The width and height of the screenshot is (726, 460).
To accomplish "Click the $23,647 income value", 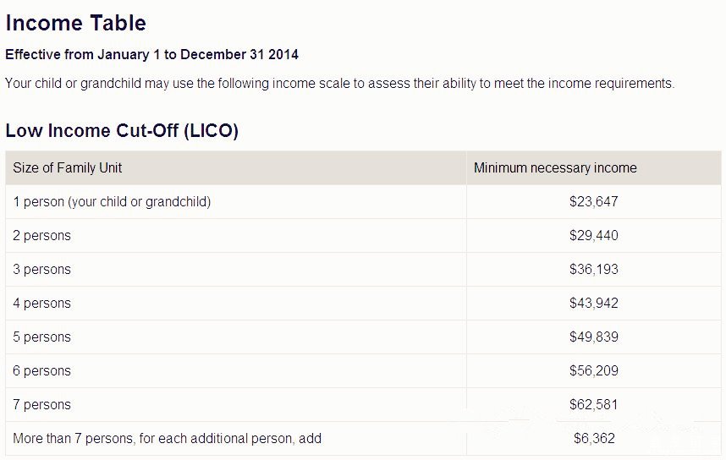I will [594, 202].
